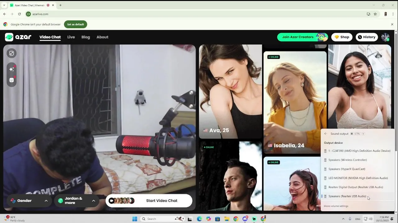398x223 pixels.
Task: Open the Chrome profile icon
Action: coord(386,14)
